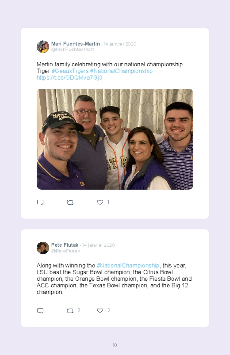Click the 14 janvier 2020 date on Pete's tweet
230x355 pixels.
point(98,245)
